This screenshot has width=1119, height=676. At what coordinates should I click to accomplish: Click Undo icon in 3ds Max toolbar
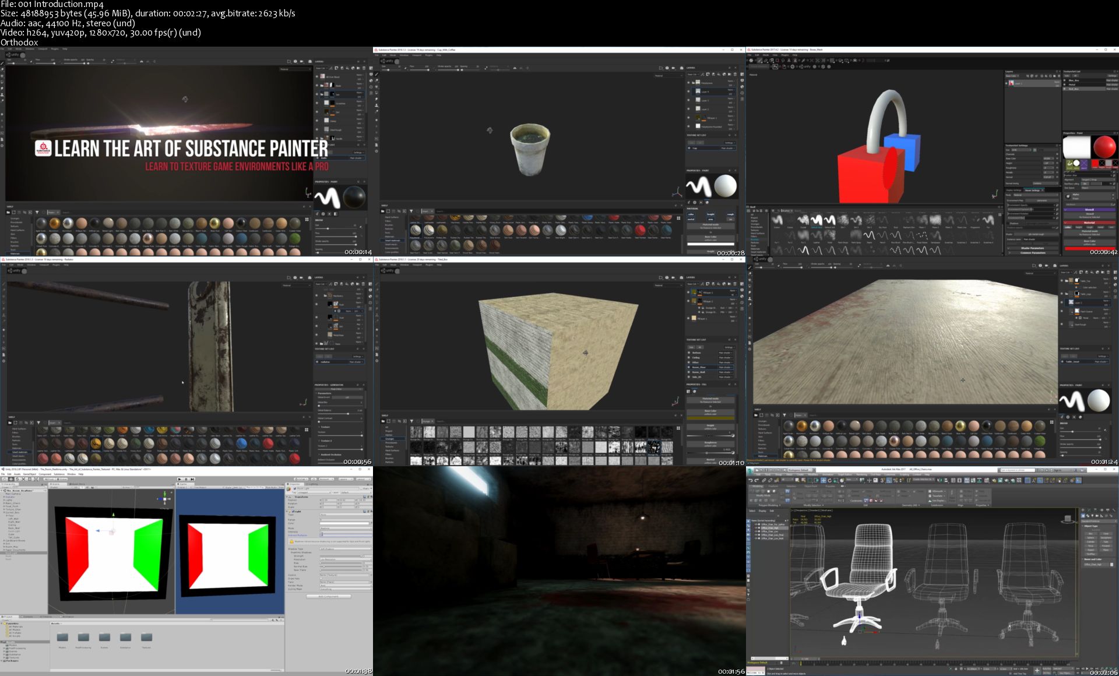pyautogui.click(x=750, y=480)
